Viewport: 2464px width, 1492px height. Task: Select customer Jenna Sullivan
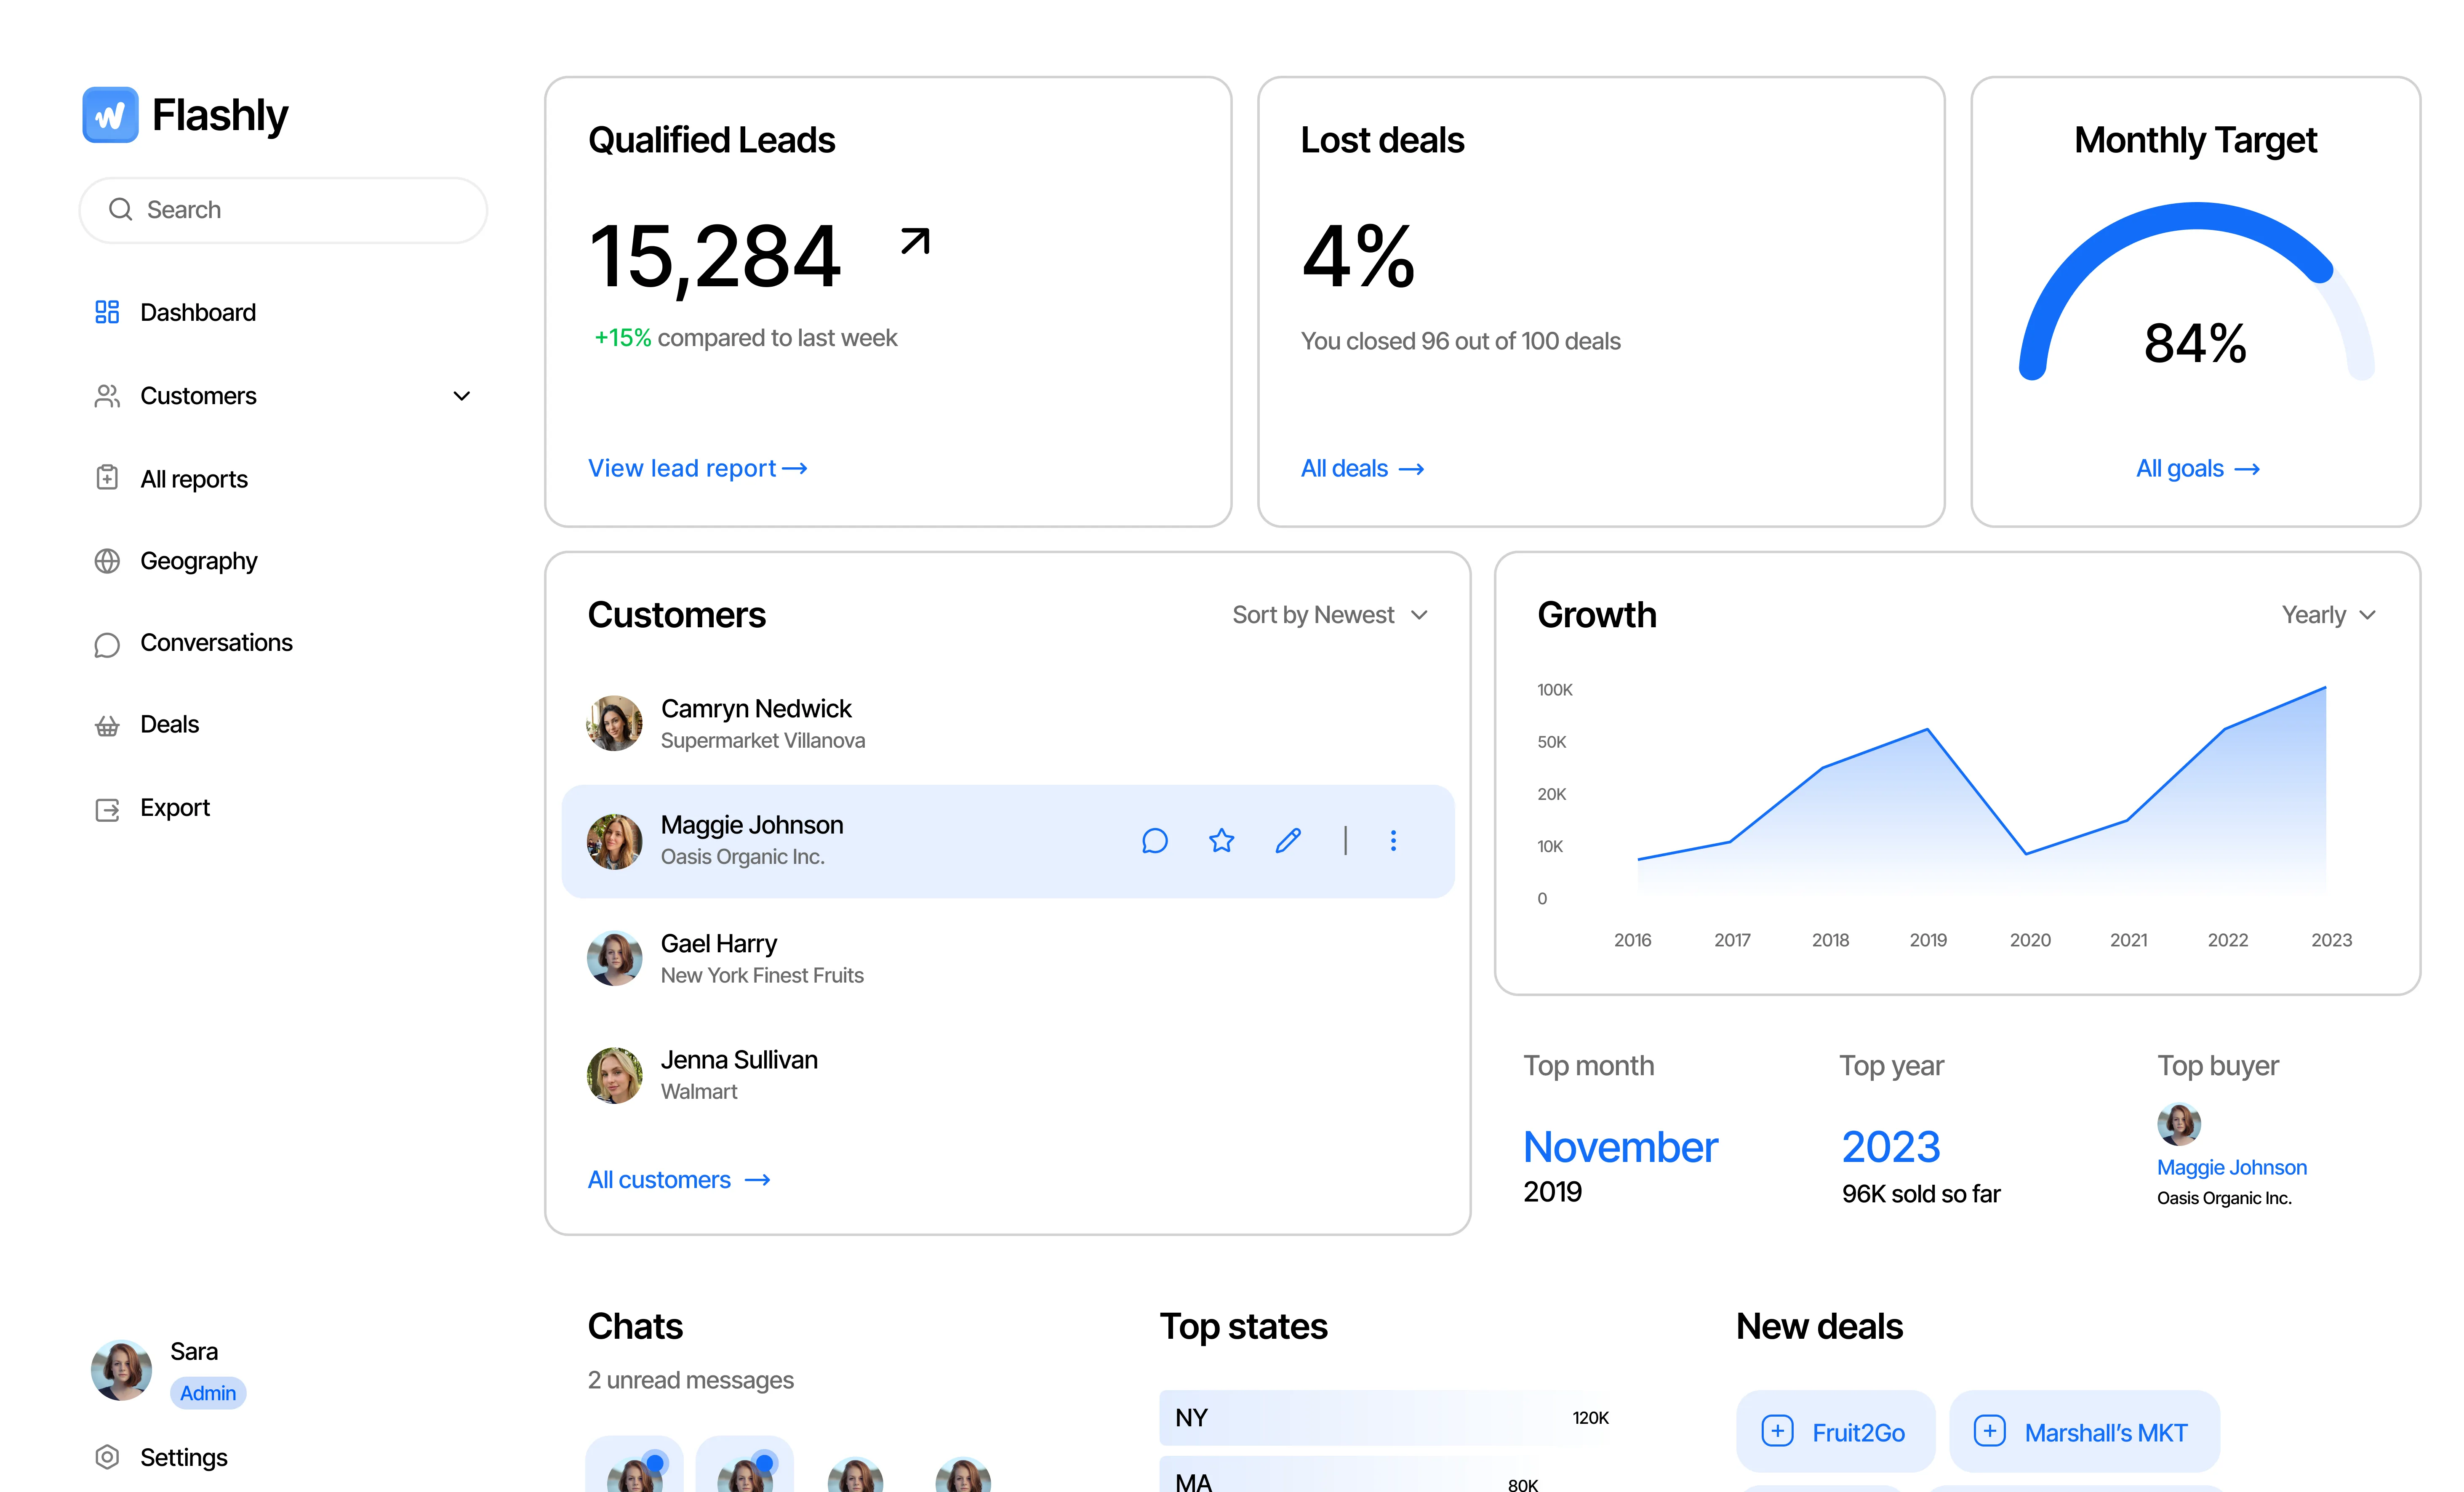click(x=1008, y=1075)
